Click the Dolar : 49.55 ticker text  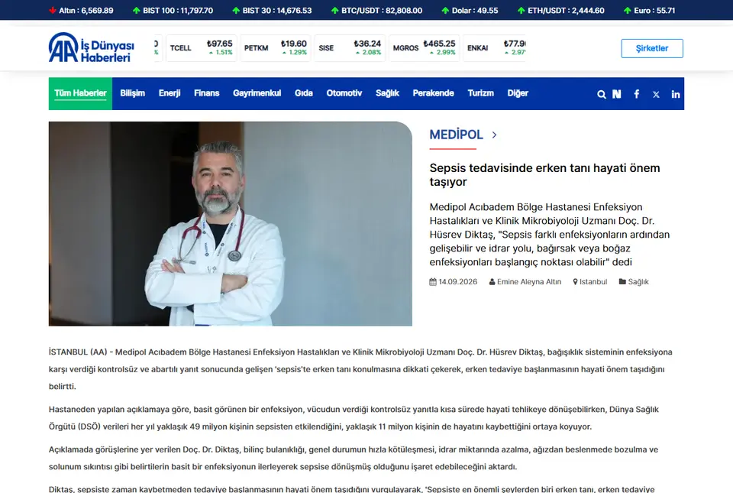pos(475,10)
